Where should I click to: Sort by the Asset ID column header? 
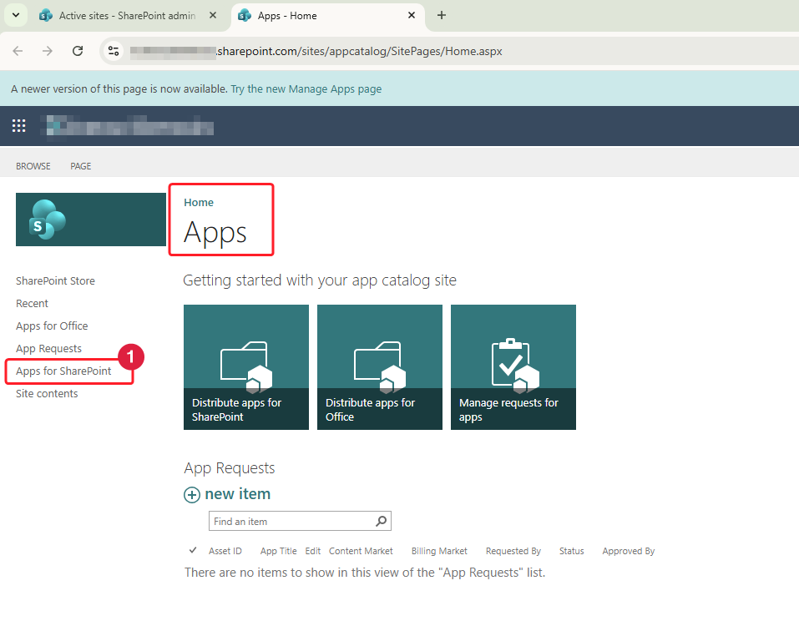pyautogui.click(x=225, y=551)
